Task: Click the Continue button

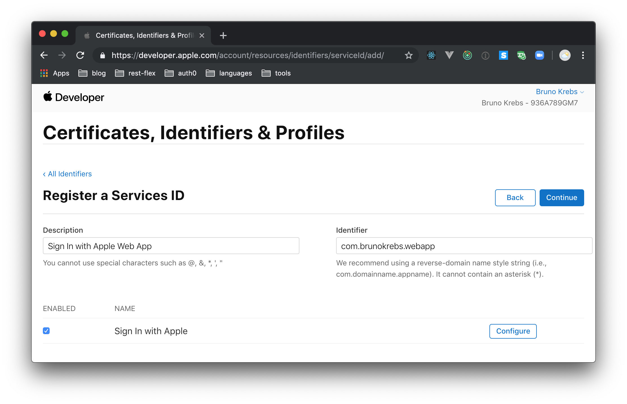Action: pyautogui.click(x=562, y=198)
